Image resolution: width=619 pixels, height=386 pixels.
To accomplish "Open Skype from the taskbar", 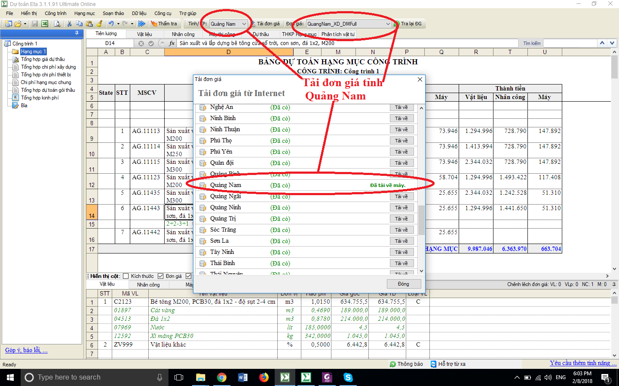I will pyautogui.click(x=348, y=377).
